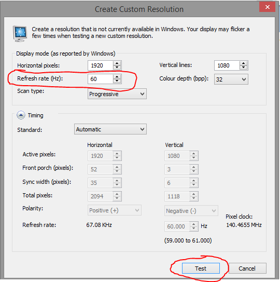Viewport: 280px width, 282px height.
Task: Open the Colour depth (bpp) dropdown
Action: click(x=231, y=79)
